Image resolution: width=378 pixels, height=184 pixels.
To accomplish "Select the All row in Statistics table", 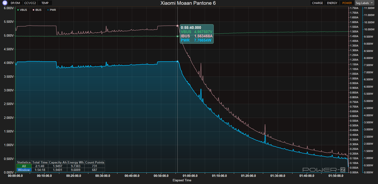I will pos(24,166).
